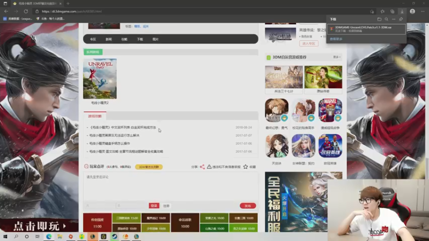Click the site lock icon in the address bar
The width and height of the screenshot is (429, 241).
pyautogui.click(x=37, y=11)
